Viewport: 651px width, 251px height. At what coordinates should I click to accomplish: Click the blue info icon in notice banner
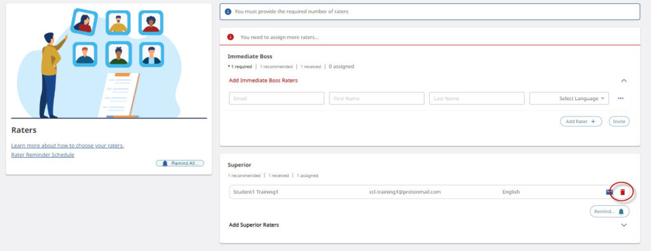click(228, 11)
